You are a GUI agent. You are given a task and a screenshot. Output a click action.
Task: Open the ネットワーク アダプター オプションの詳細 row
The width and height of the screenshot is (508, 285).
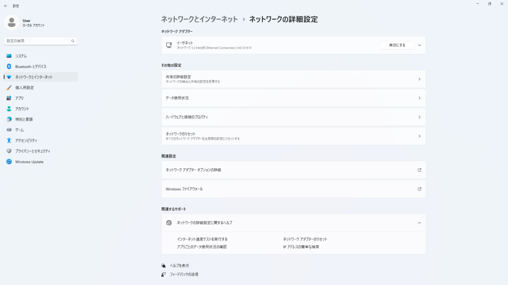pyautogui.click(x=293, y=170)
